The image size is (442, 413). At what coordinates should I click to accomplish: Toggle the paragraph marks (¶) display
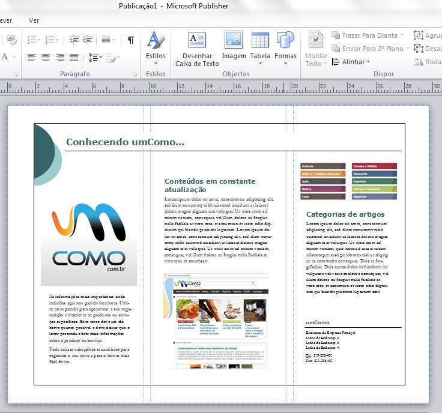coord(130,40)
